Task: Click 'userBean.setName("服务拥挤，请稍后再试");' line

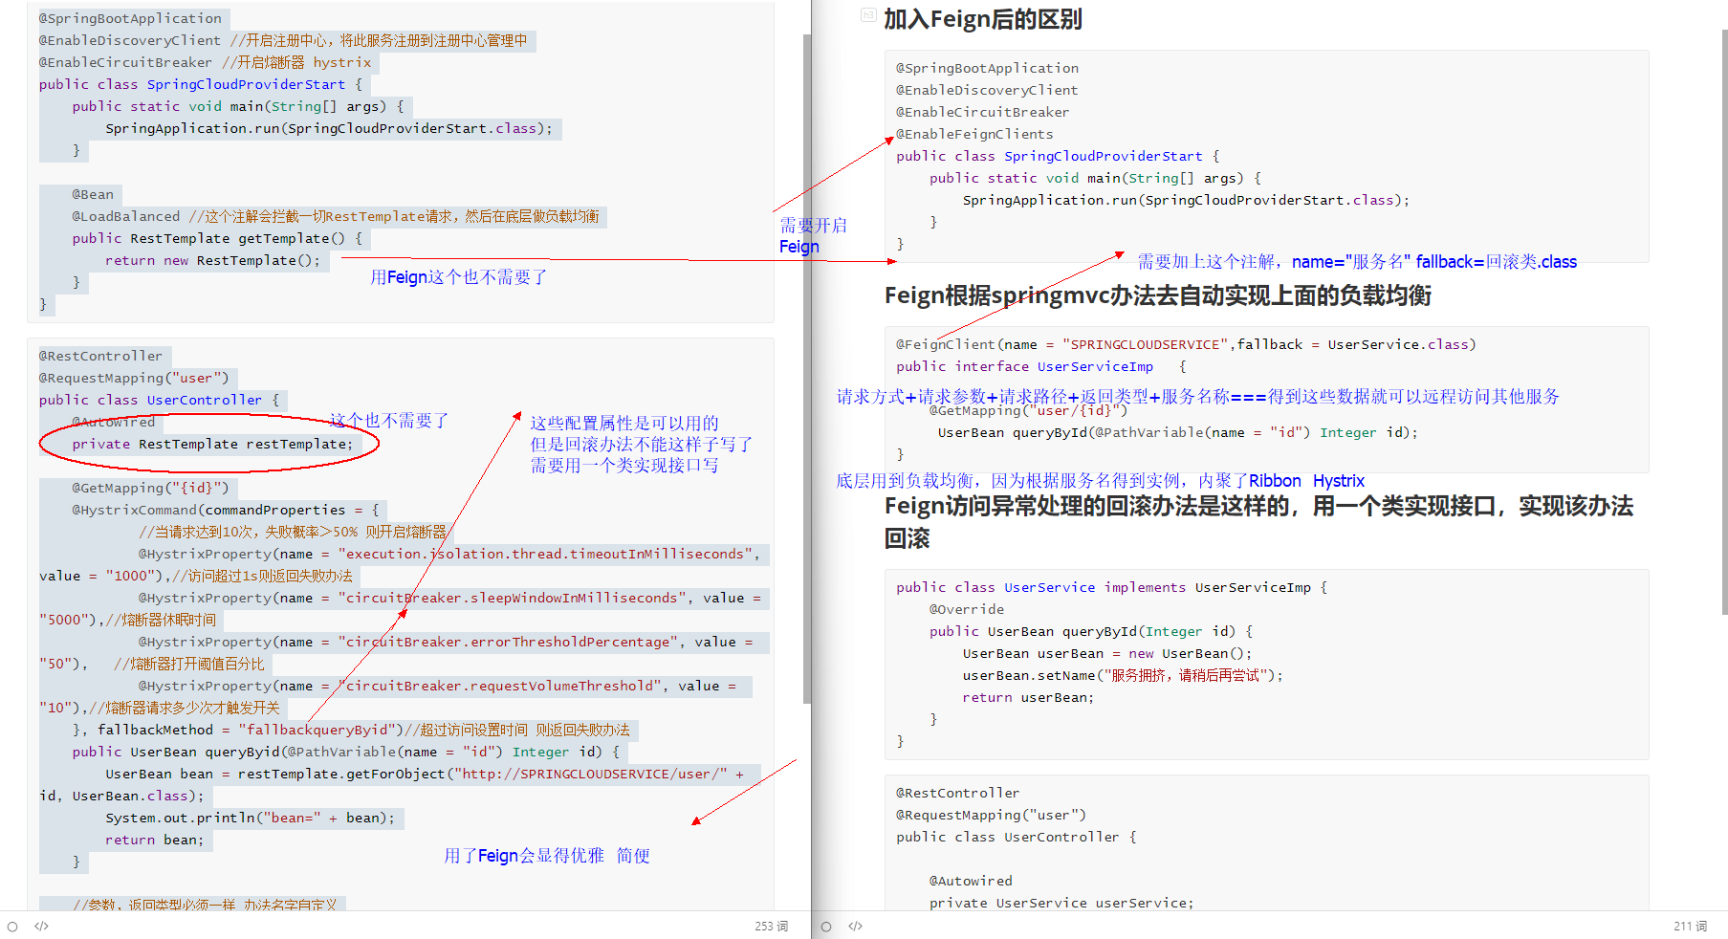Action: tap(1123, 675)
